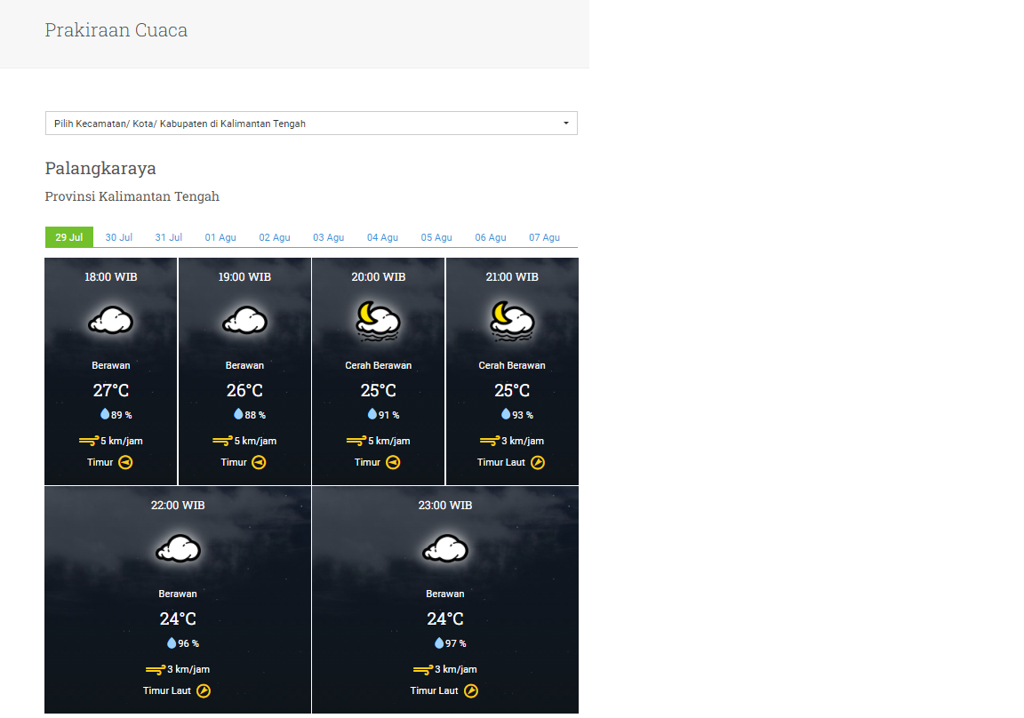Viewport: 1024px width, 718px height.
Task: Click Timur Laut compass icon at 21:00
Action: point(538,462)
